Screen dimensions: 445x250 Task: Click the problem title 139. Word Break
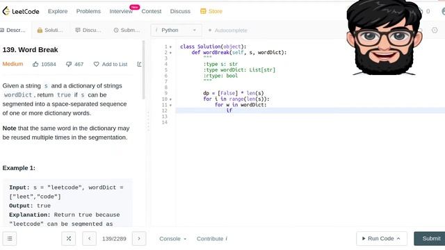(x=31, y=49)
